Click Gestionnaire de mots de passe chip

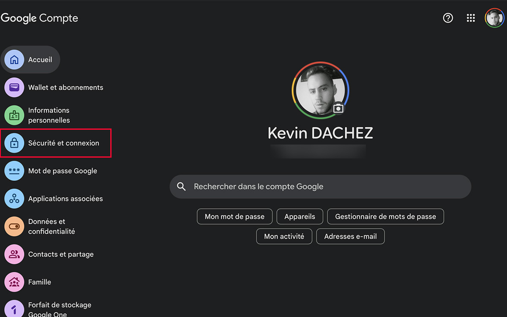pos(385,216)
